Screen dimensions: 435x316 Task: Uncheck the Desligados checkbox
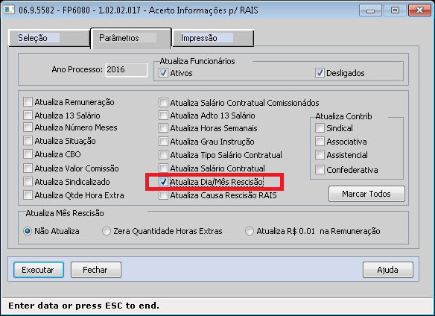click(x=320, y=73)
